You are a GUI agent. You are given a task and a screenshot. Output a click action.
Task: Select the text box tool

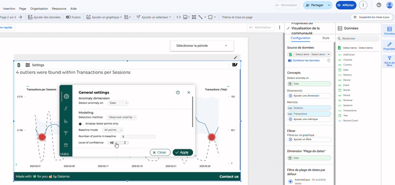coord(194,17)
